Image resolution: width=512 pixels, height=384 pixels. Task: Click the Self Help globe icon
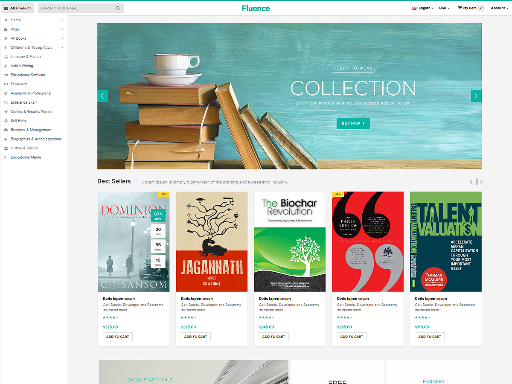point(6,121)
